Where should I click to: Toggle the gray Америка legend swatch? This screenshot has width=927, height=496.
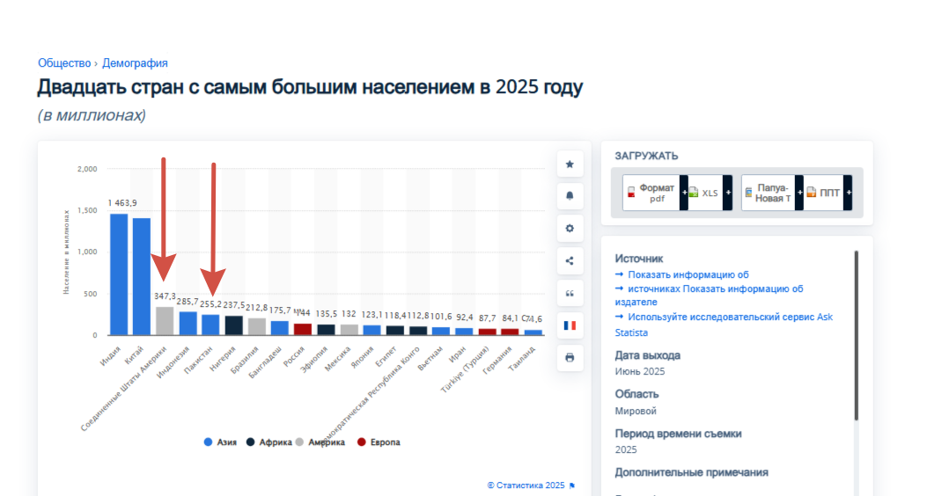point(301,442)
